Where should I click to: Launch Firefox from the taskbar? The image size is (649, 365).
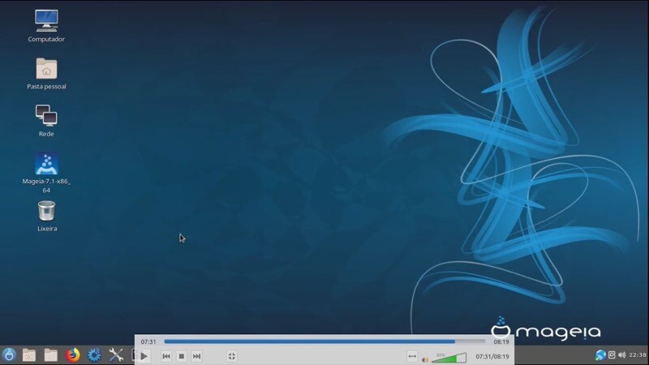(x=73, y=355)
